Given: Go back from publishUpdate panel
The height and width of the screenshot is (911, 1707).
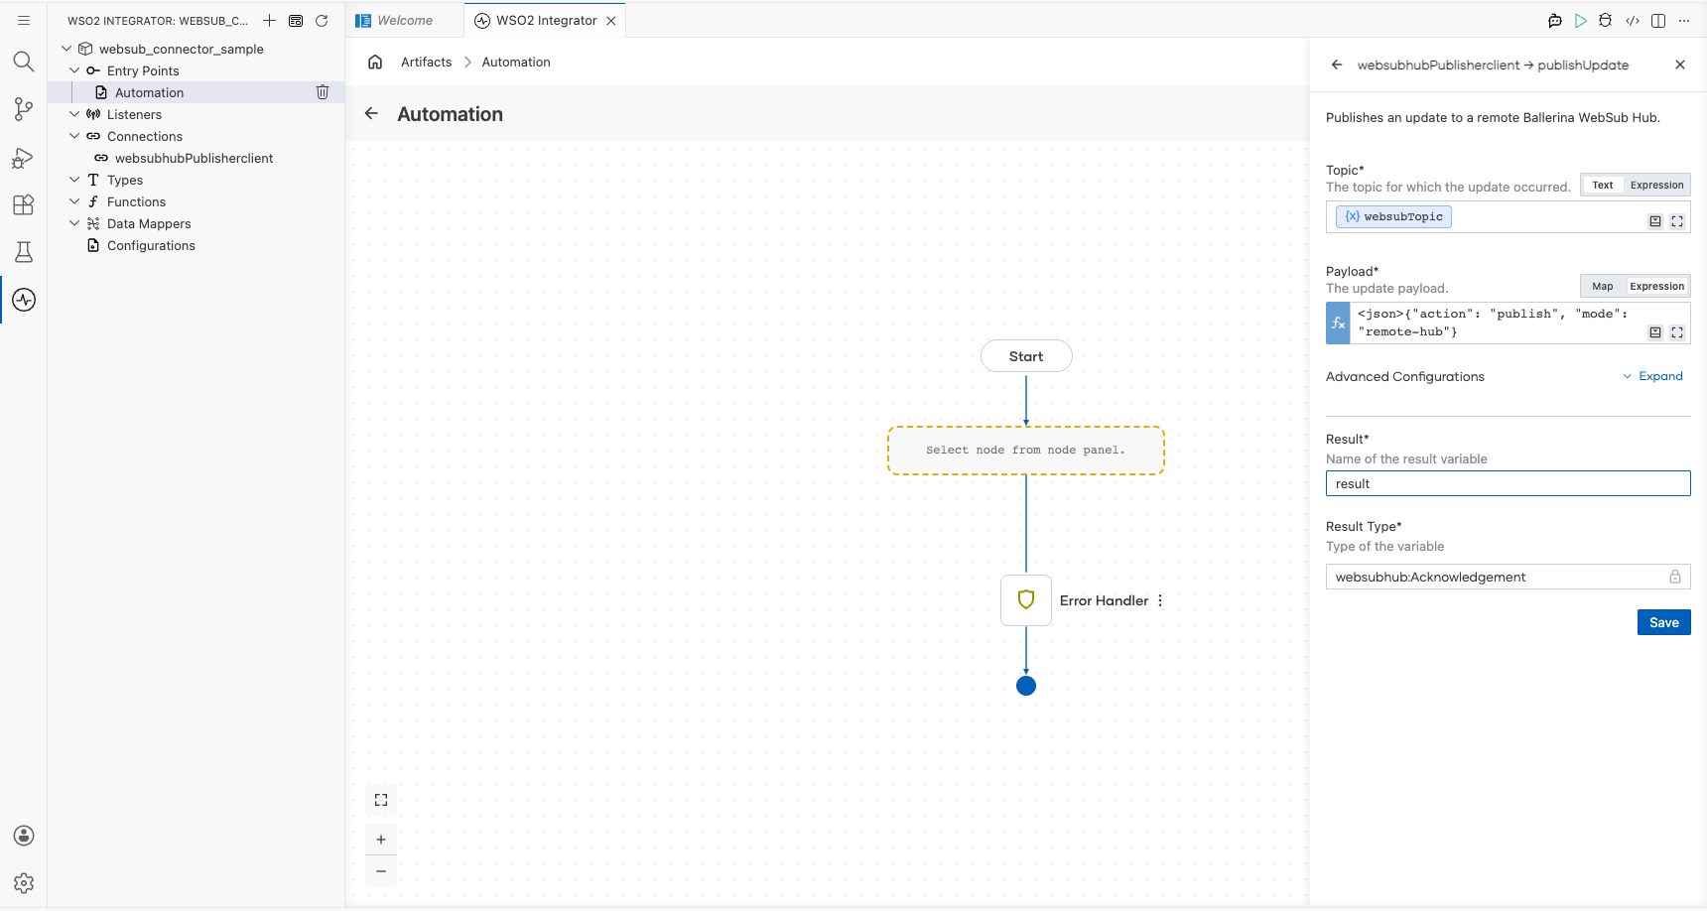Looking at the screenshot, I should [x=1337, y=65].
